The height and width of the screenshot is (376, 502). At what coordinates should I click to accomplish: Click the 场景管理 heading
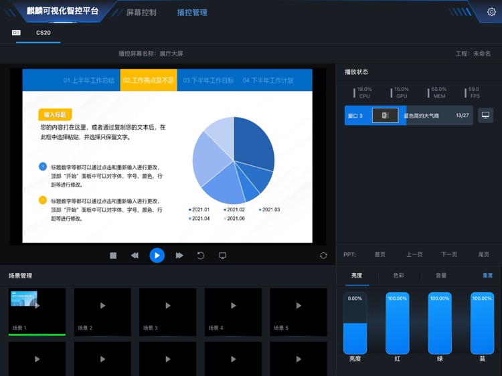pos(20,276)
